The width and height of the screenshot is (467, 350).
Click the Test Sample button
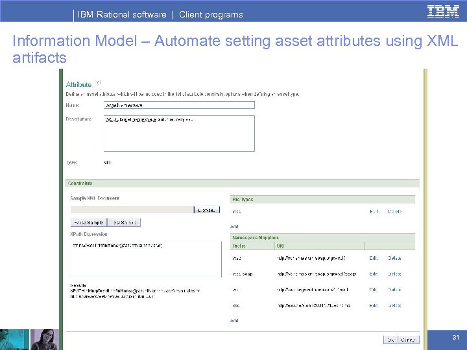click(x=123, y=222)
